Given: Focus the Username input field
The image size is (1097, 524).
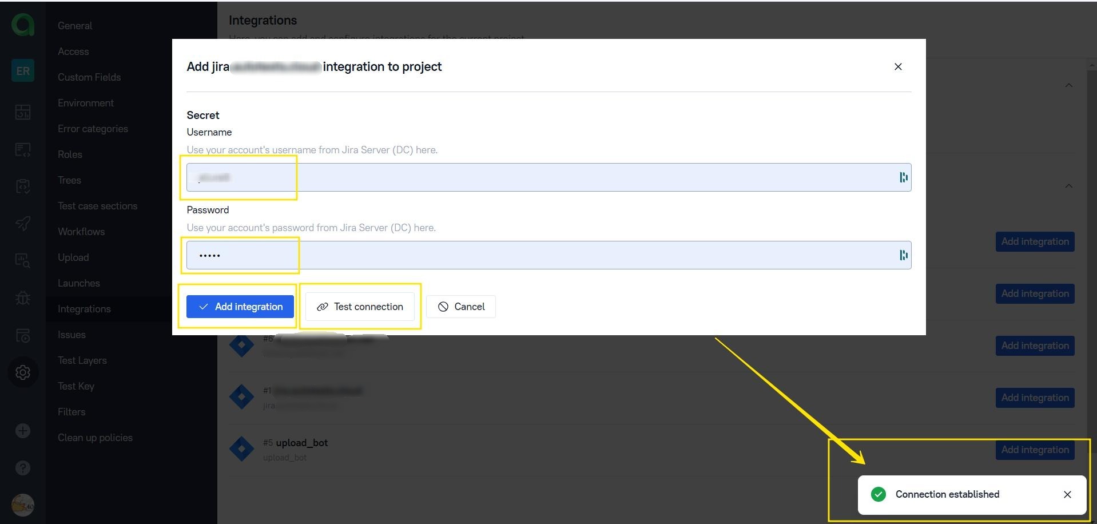Looking at the screenshot, I should coord(548,177).
